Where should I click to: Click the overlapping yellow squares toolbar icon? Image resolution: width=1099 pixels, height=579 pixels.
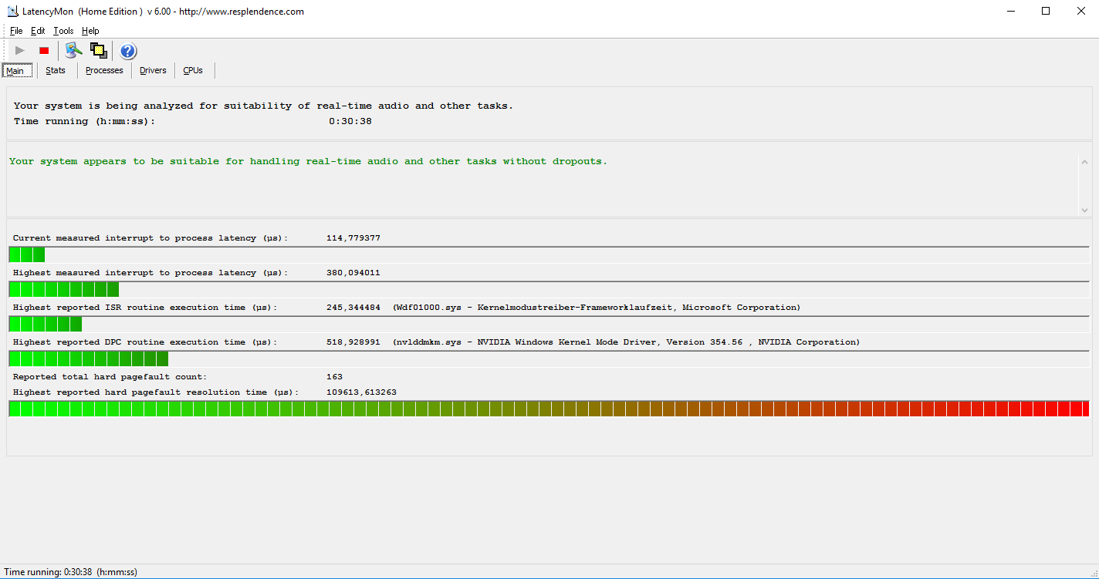[x=98, y=51]
